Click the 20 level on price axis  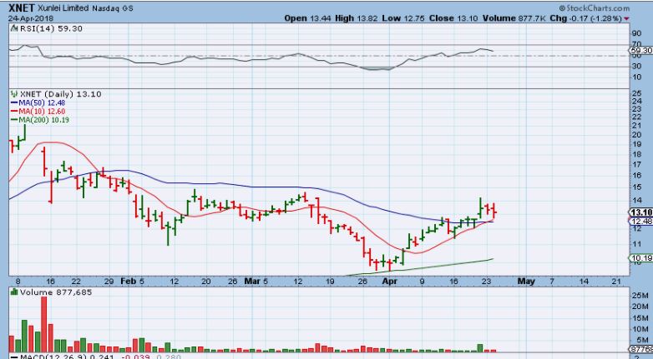click(636, 135)
